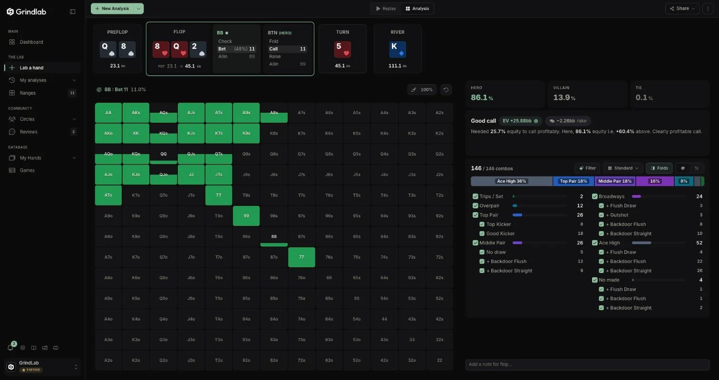Expand My analyses in sidebar
The width and height of the screenshot is (719, 380).
coord(74,80)
